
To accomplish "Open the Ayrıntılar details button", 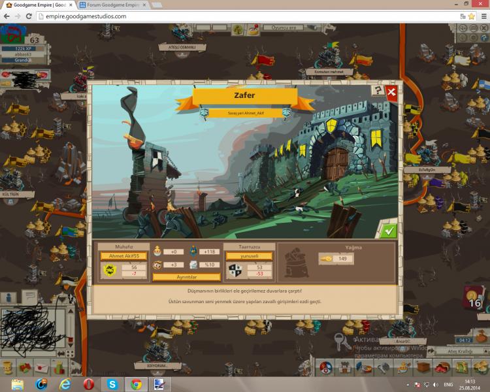I will pos(187,277).
